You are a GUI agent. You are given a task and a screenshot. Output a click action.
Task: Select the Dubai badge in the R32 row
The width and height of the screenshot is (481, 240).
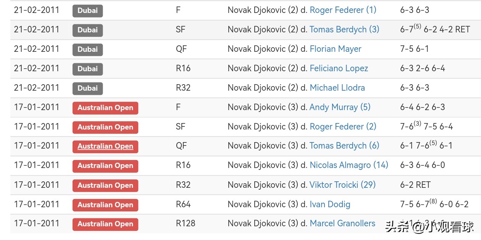pos(87,88)
